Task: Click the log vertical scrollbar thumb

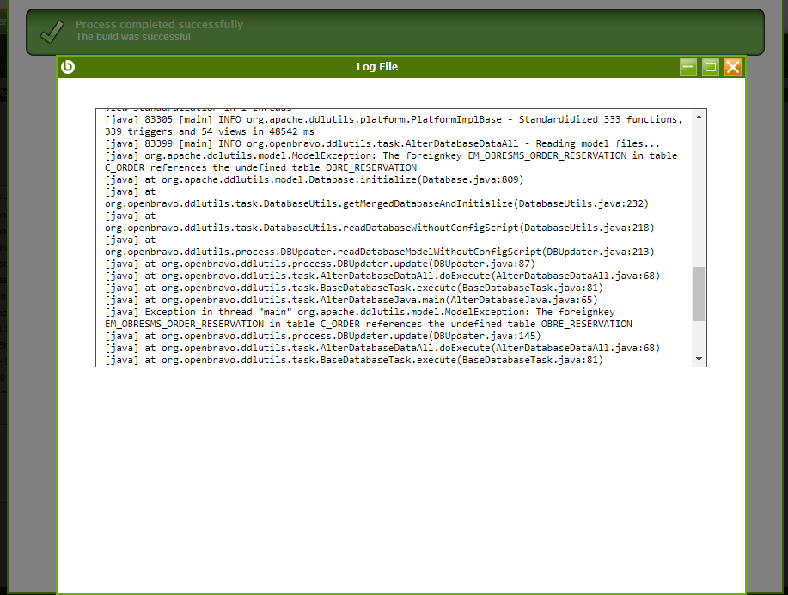Action: click(699, 294)
